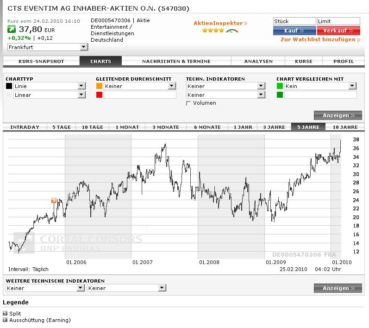The height and width of the screenshot is (328, 369).
Task: Select the 1 Monat time range
Action: pos(127,127)
